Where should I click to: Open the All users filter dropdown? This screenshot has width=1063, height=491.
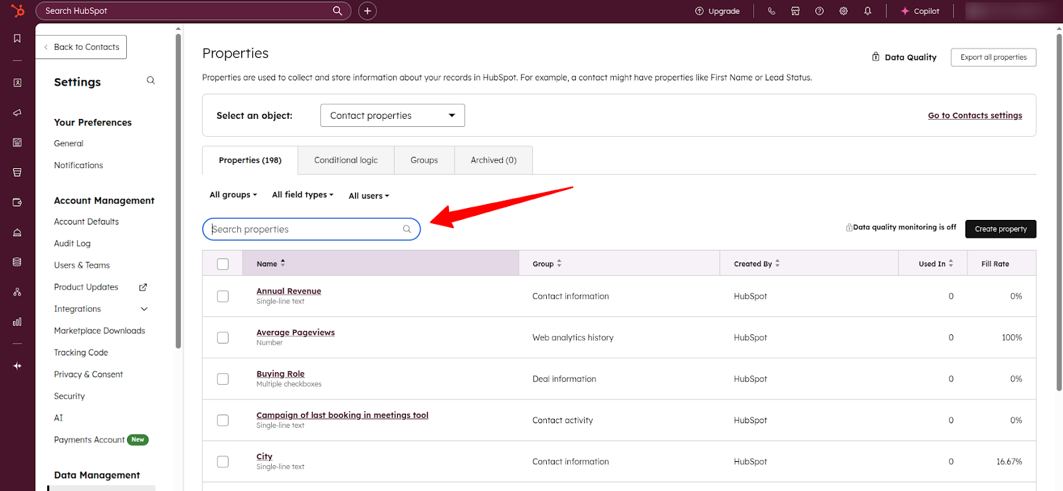point(369,196)
